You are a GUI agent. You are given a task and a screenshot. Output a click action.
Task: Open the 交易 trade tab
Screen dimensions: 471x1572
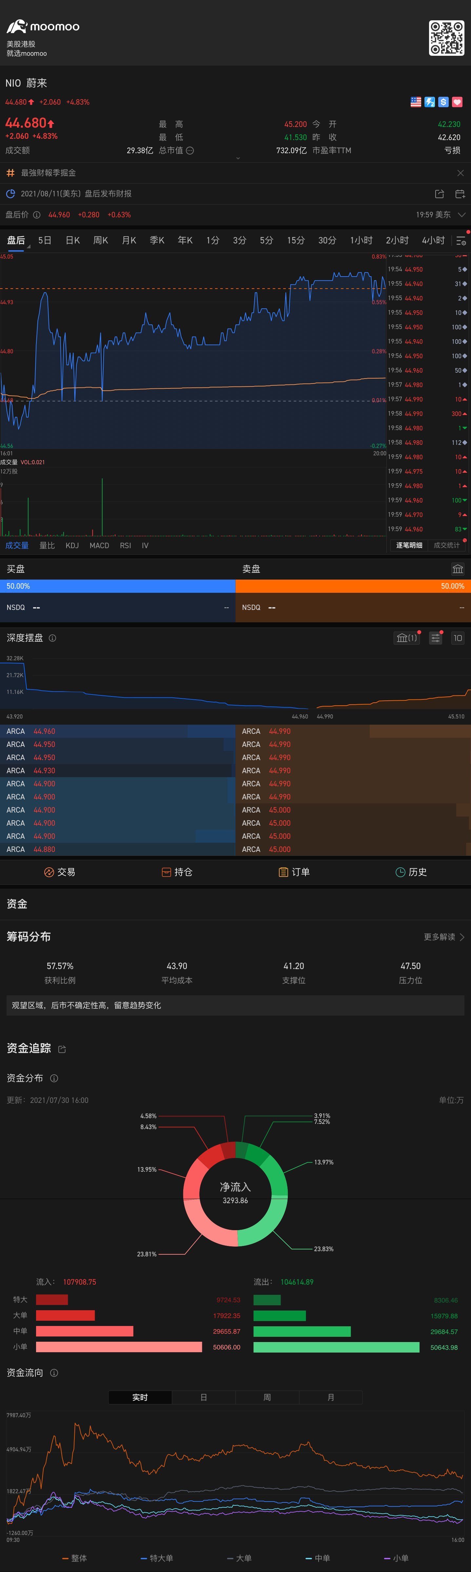(x=59, y=872)
